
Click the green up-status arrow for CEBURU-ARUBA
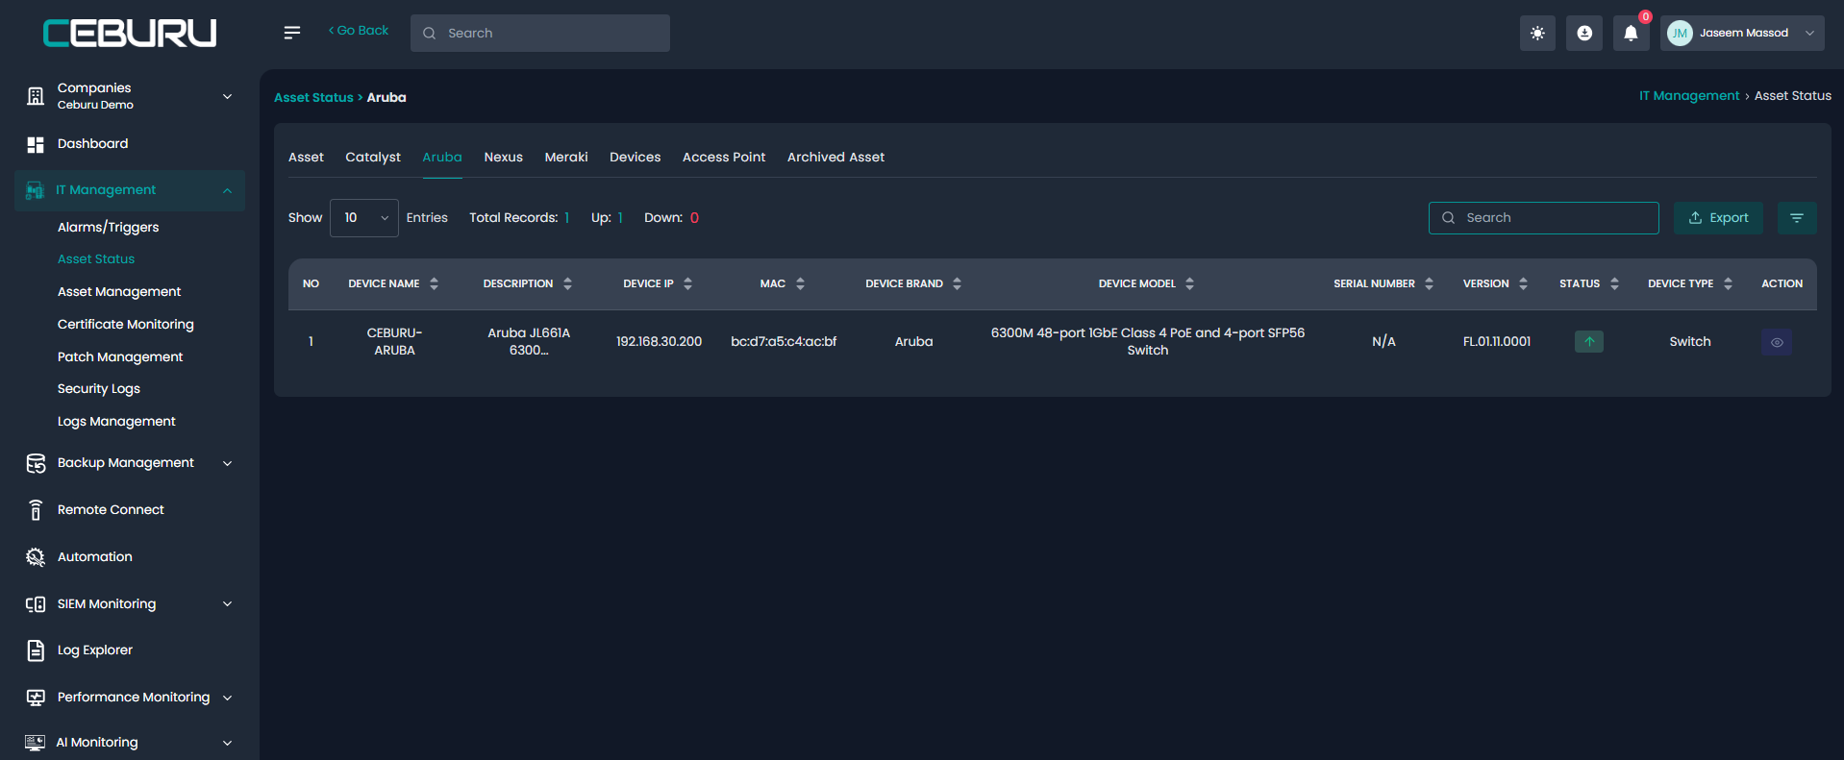(1589, 342)
